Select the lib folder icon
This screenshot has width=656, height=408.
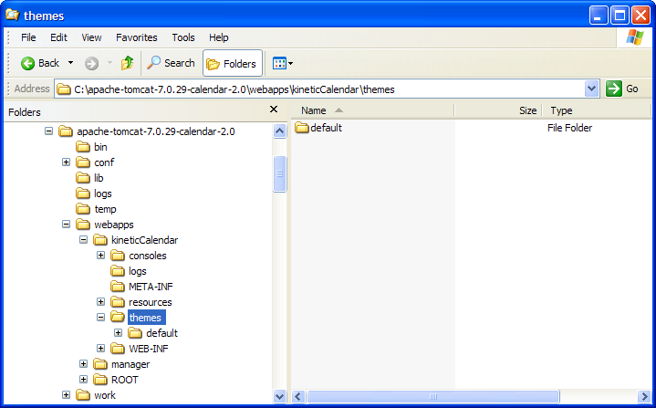pyautogui.click(x=83, y=178)
